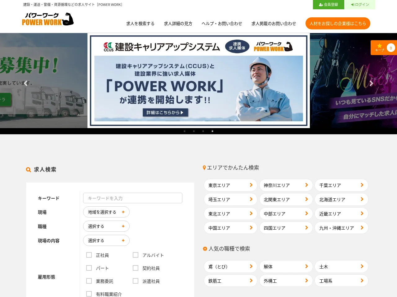
Task: Open the 現場の内容 選択する selector
Action: click(106, 240)
